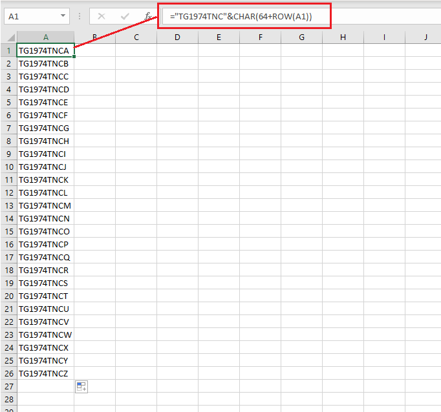Select column D header
Screen dimensions: 441x412
click(177, 37)
